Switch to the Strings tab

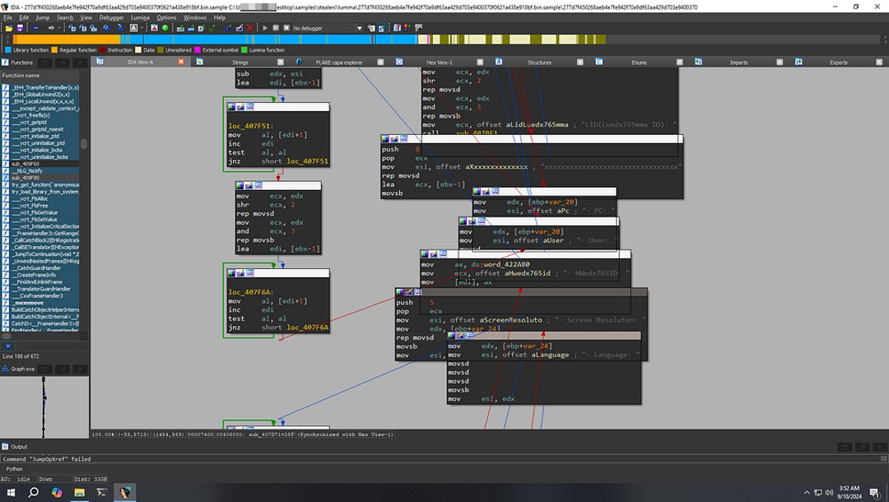[x=240, y=63]
